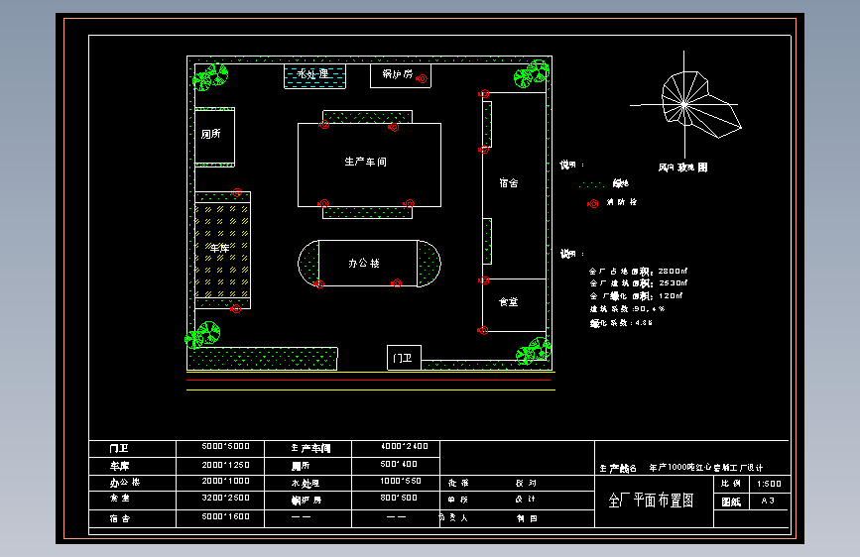The height and width of the screenshot is (557, 860).
Task: Click the wind rose diagram
Action: pyautogui.click(x=685, y=104)
